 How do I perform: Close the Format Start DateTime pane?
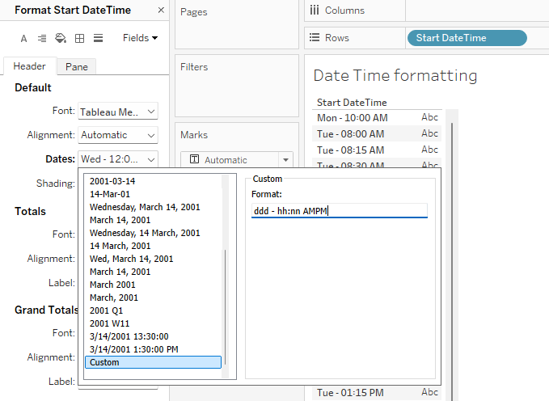(x=160, y=11)
